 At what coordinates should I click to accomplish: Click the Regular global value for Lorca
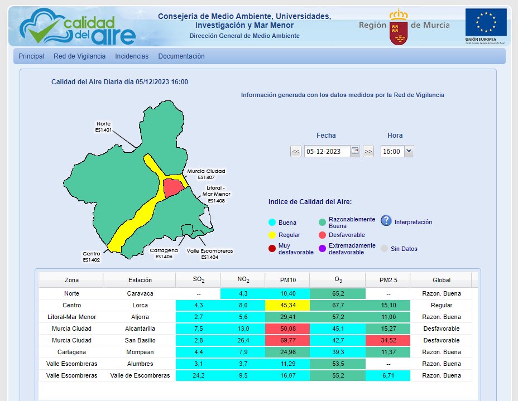pos(442,305)
